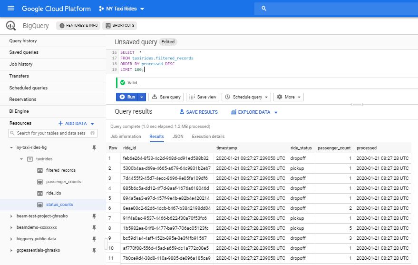Expand the beam-test-project-ghrasko project
This screenshot has width=418, height=265.
pos(11,216)
